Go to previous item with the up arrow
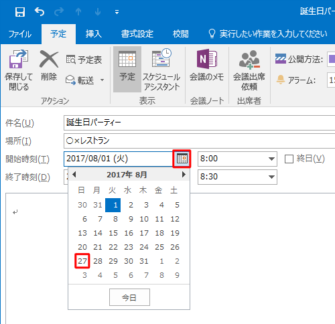 (78, 11)
